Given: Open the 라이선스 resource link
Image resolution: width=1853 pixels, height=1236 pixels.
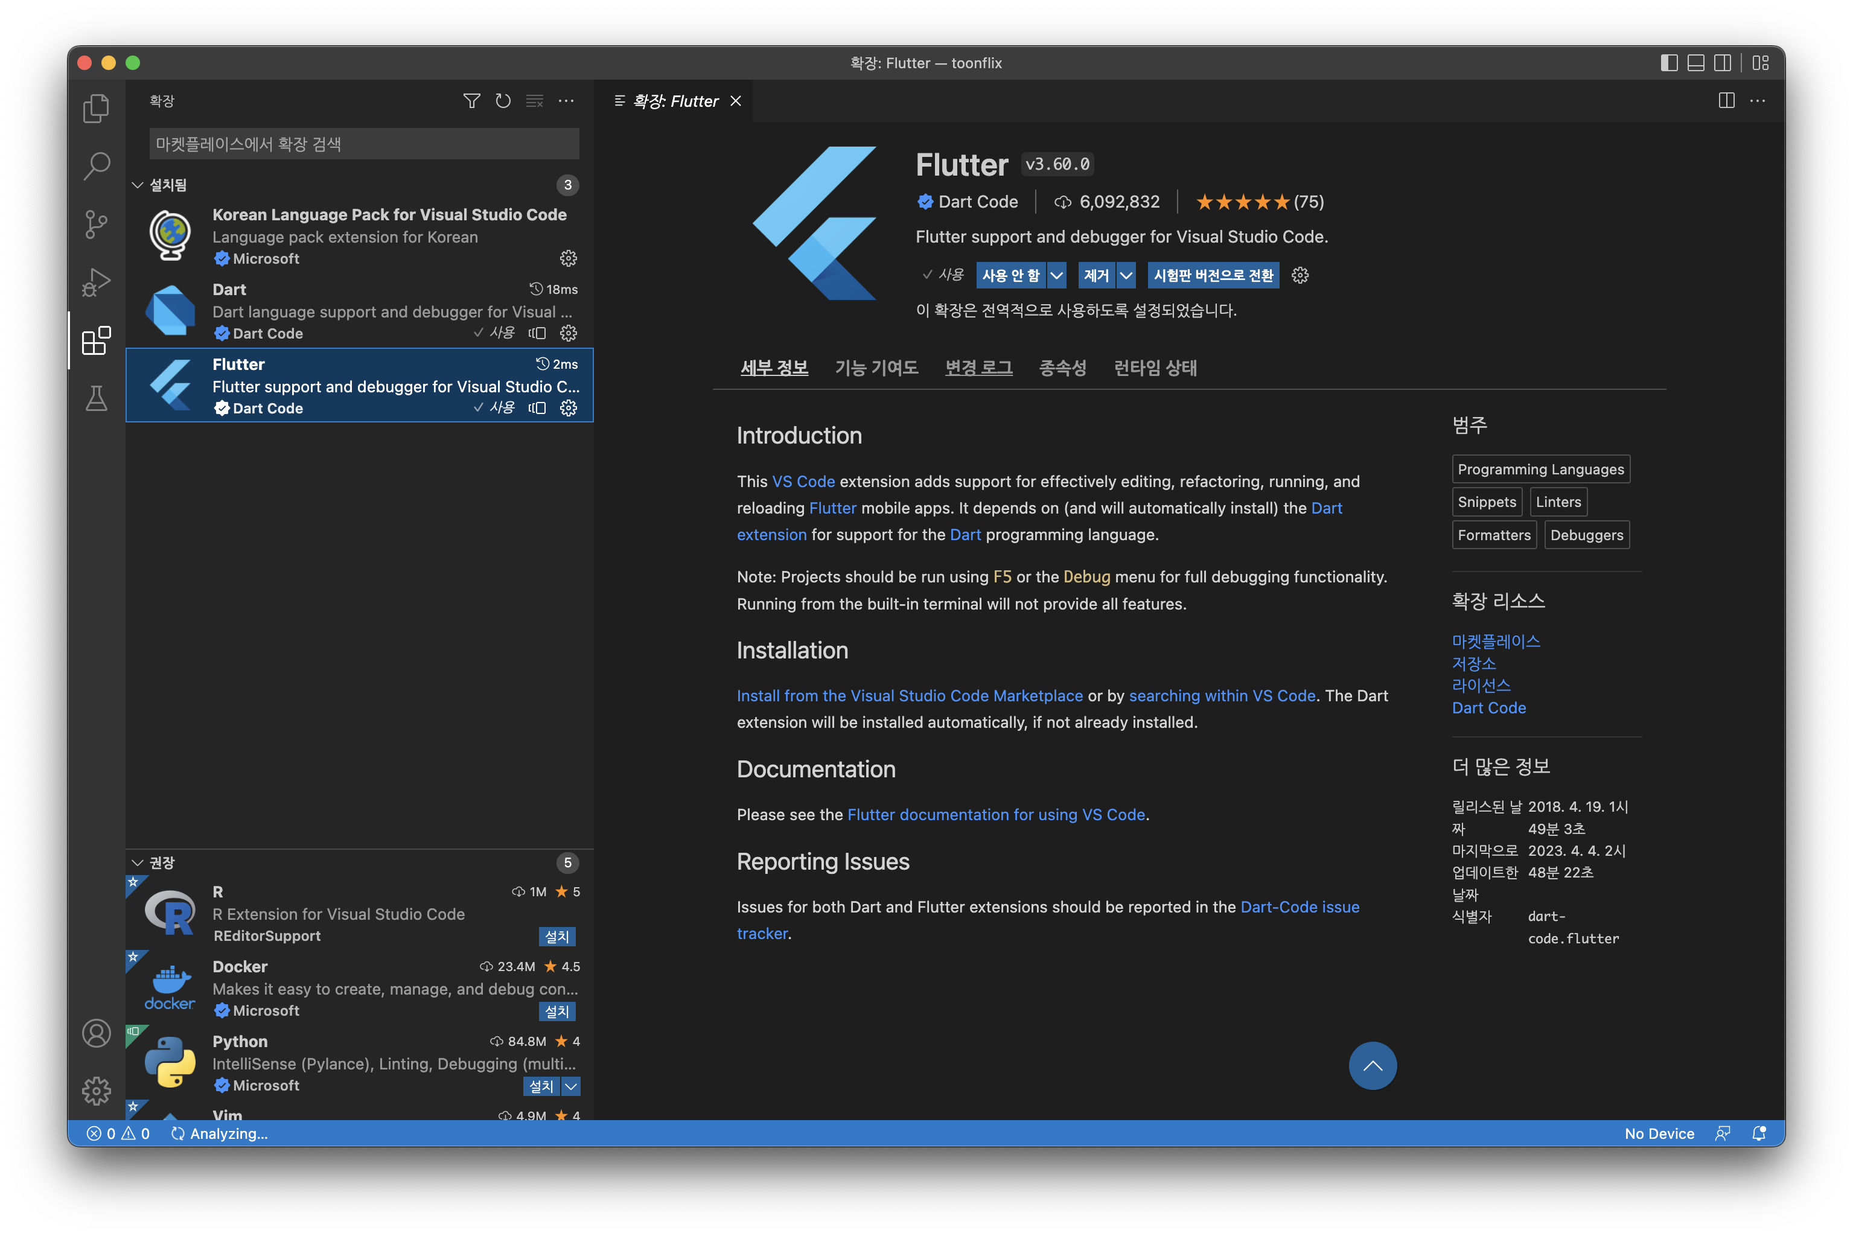Looking at the screenshot, I should pos(1481,686).
